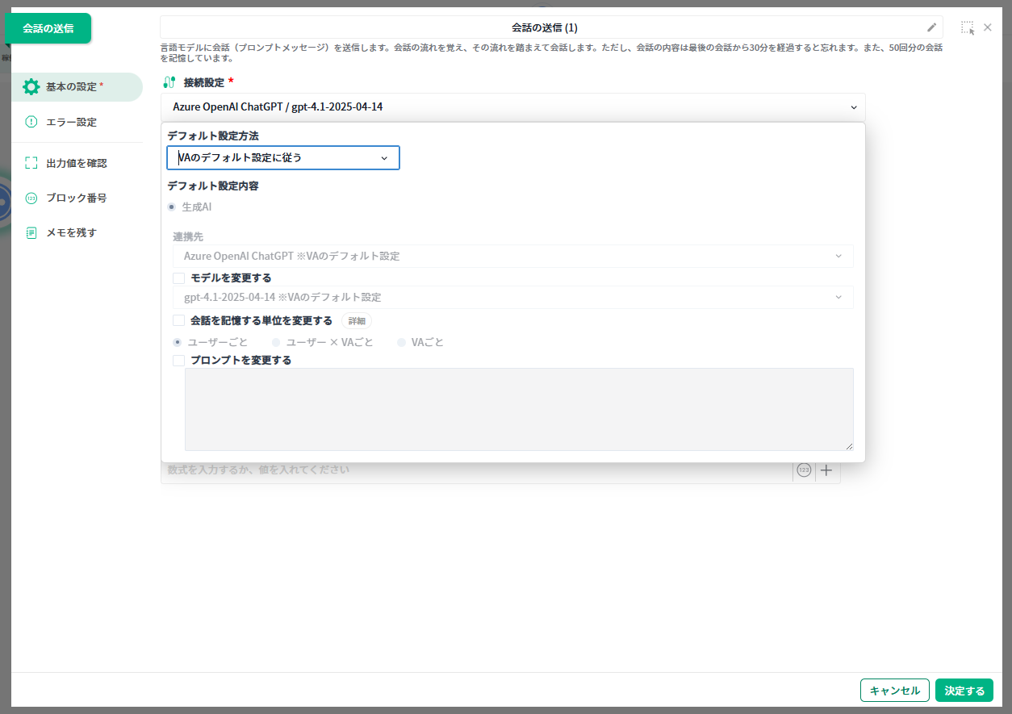Open 出力値を確認 in the sidebar
The width and height of the screenshot is (1012, 714).
click(76, 163)
